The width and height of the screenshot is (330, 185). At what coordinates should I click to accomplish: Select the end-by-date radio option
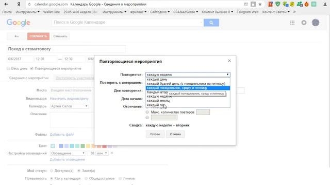point(147,118)
